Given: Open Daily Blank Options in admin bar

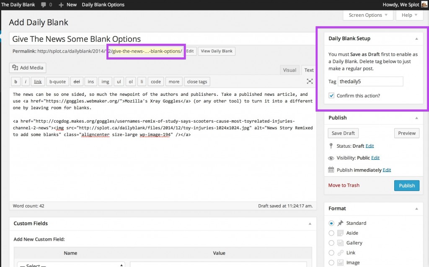Looking at the screenshot, I should (103, 5).
